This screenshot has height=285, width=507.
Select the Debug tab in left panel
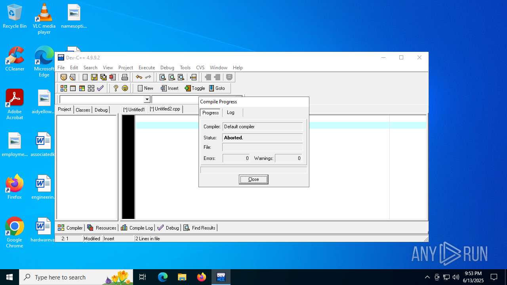click(101, 110)
